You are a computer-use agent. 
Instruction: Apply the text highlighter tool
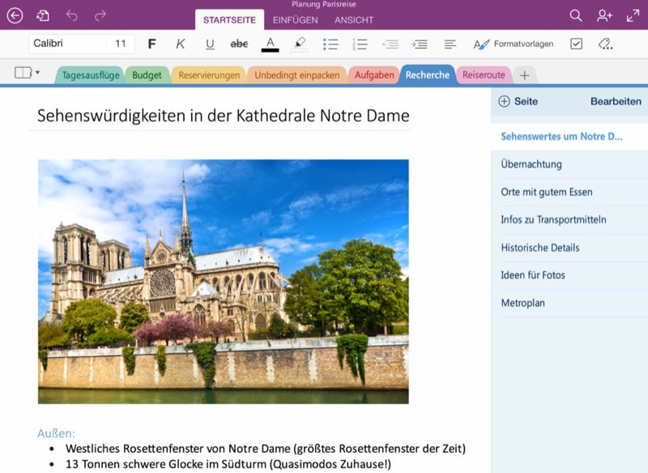point(300,44)
